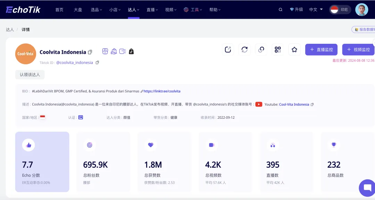Open the 中文 language dropdown
375x200 pixels.
tap(316, 10)
